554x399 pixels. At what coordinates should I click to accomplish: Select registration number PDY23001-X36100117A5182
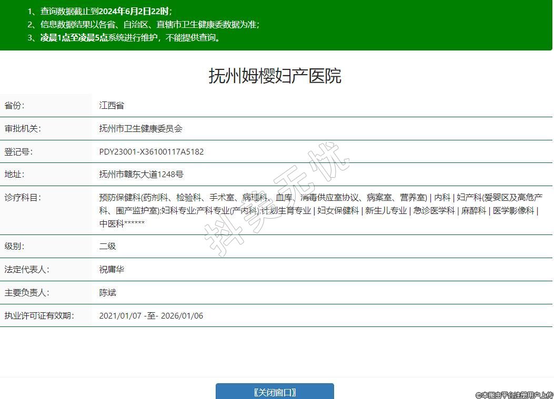click(x=152, y=151)
